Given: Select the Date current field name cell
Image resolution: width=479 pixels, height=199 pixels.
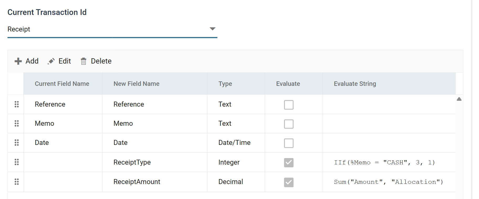Looking at the screenshot, I should tap(63, 143).
